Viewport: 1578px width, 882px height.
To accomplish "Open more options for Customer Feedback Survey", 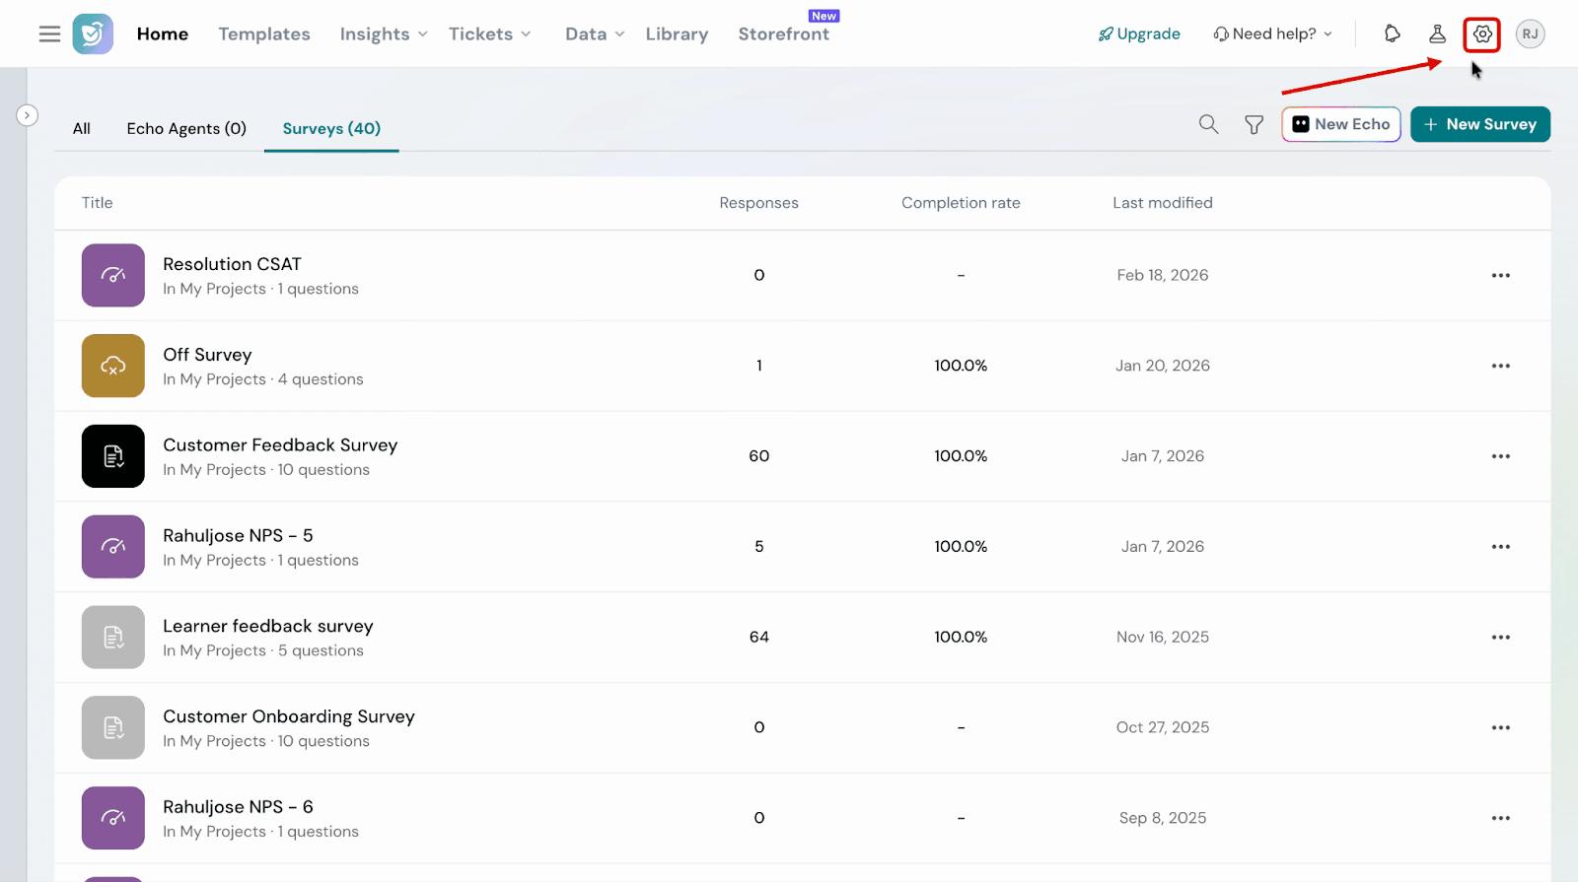I will coord(1501,456).
